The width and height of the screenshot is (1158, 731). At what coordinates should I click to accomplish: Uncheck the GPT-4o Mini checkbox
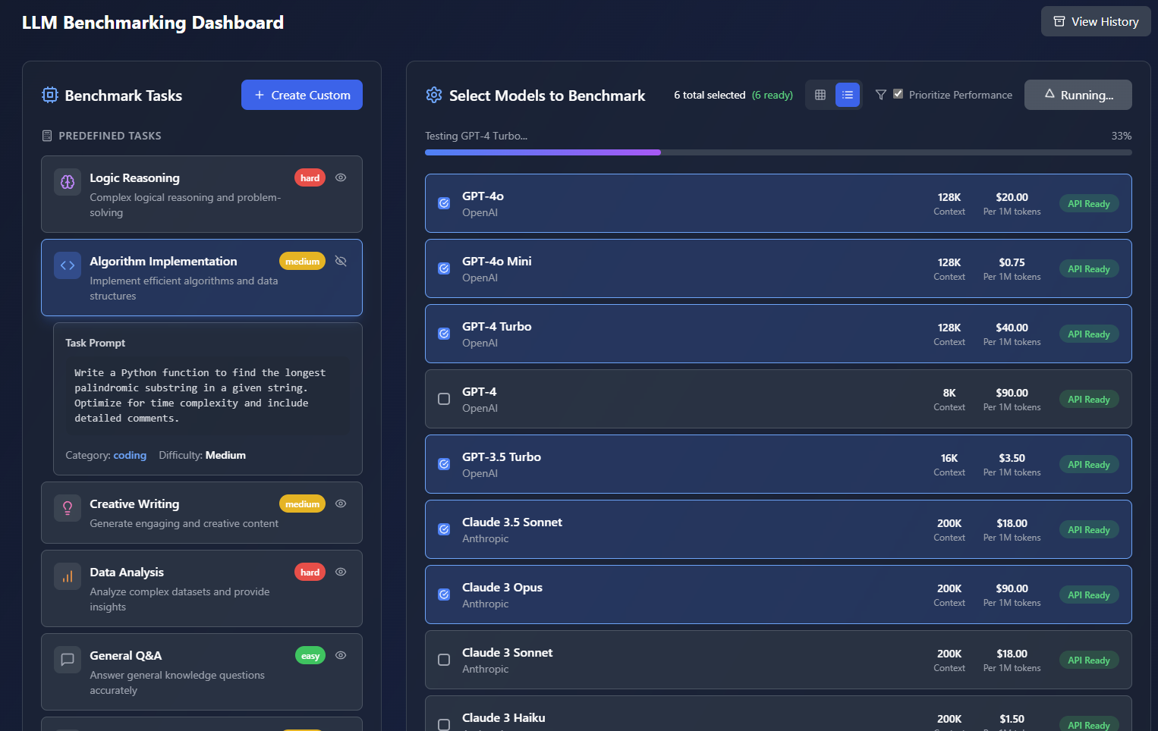444,268
